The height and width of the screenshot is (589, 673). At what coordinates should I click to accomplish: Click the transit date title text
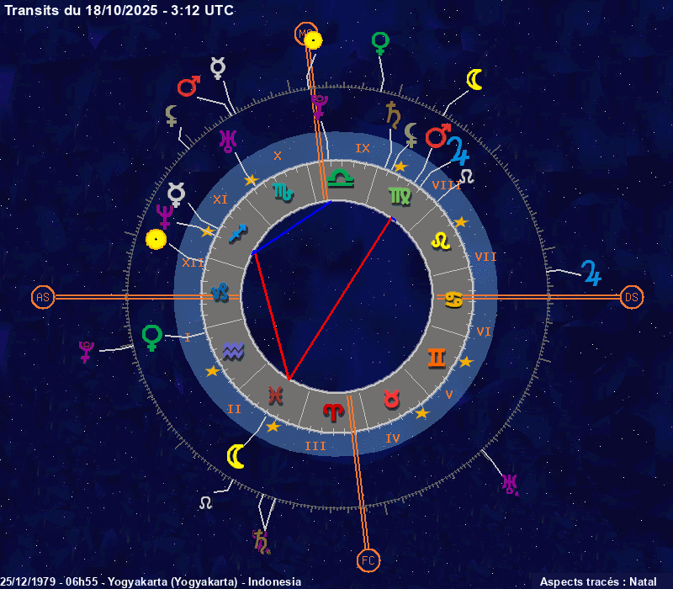[119, 10]
